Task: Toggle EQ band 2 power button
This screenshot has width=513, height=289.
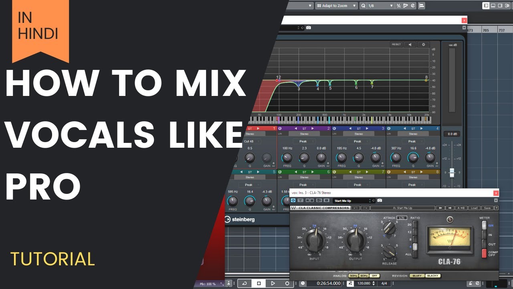Action: [x=280, y=128]
